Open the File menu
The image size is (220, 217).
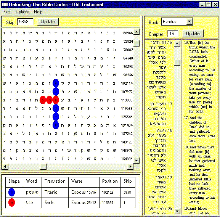pyautogui.click(x=6, y=12)
